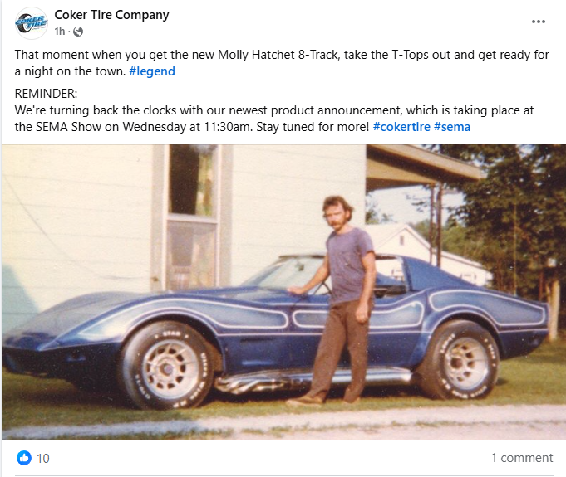View the 1 comment on the post
Image resolution: width=566 pixels, height=477 pixels.
pos(521,458)
